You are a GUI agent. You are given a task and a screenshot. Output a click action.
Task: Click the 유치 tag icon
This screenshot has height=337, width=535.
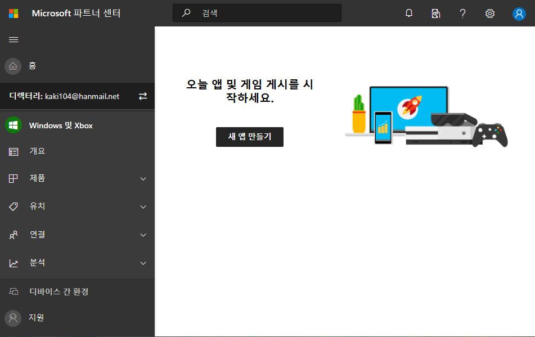pos(14,206)
